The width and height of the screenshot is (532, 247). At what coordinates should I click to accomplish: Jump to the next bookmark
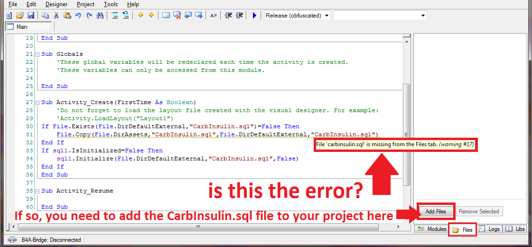[x=198, y=15]
